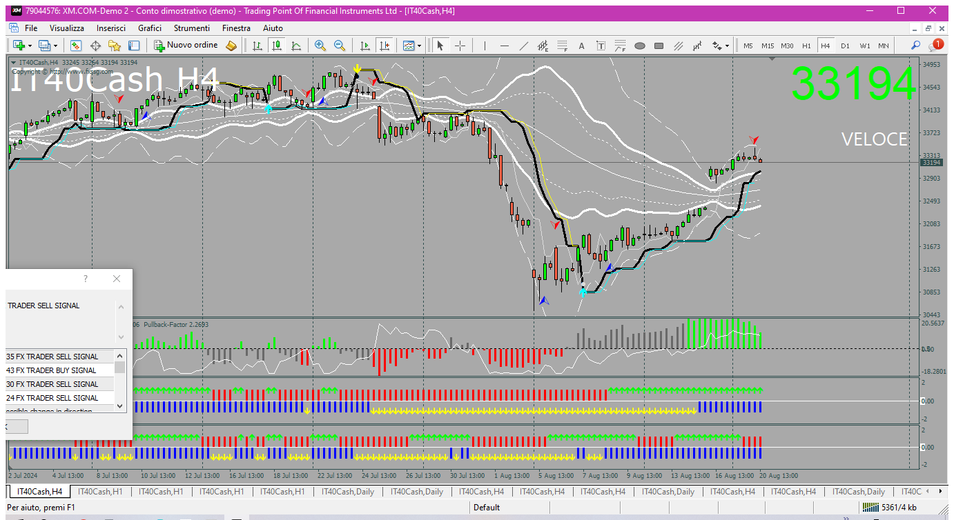
Task: Open the File menu
Action: click(31, 28)
